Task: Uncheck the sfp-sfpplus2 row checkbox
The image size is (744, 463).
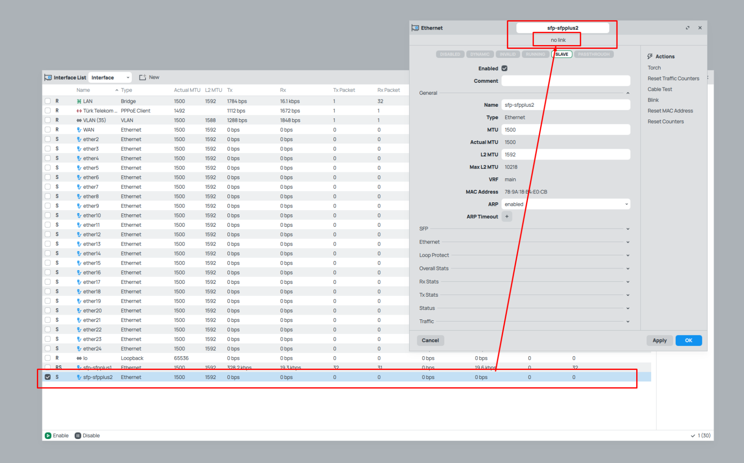Action: pos(48,377)
